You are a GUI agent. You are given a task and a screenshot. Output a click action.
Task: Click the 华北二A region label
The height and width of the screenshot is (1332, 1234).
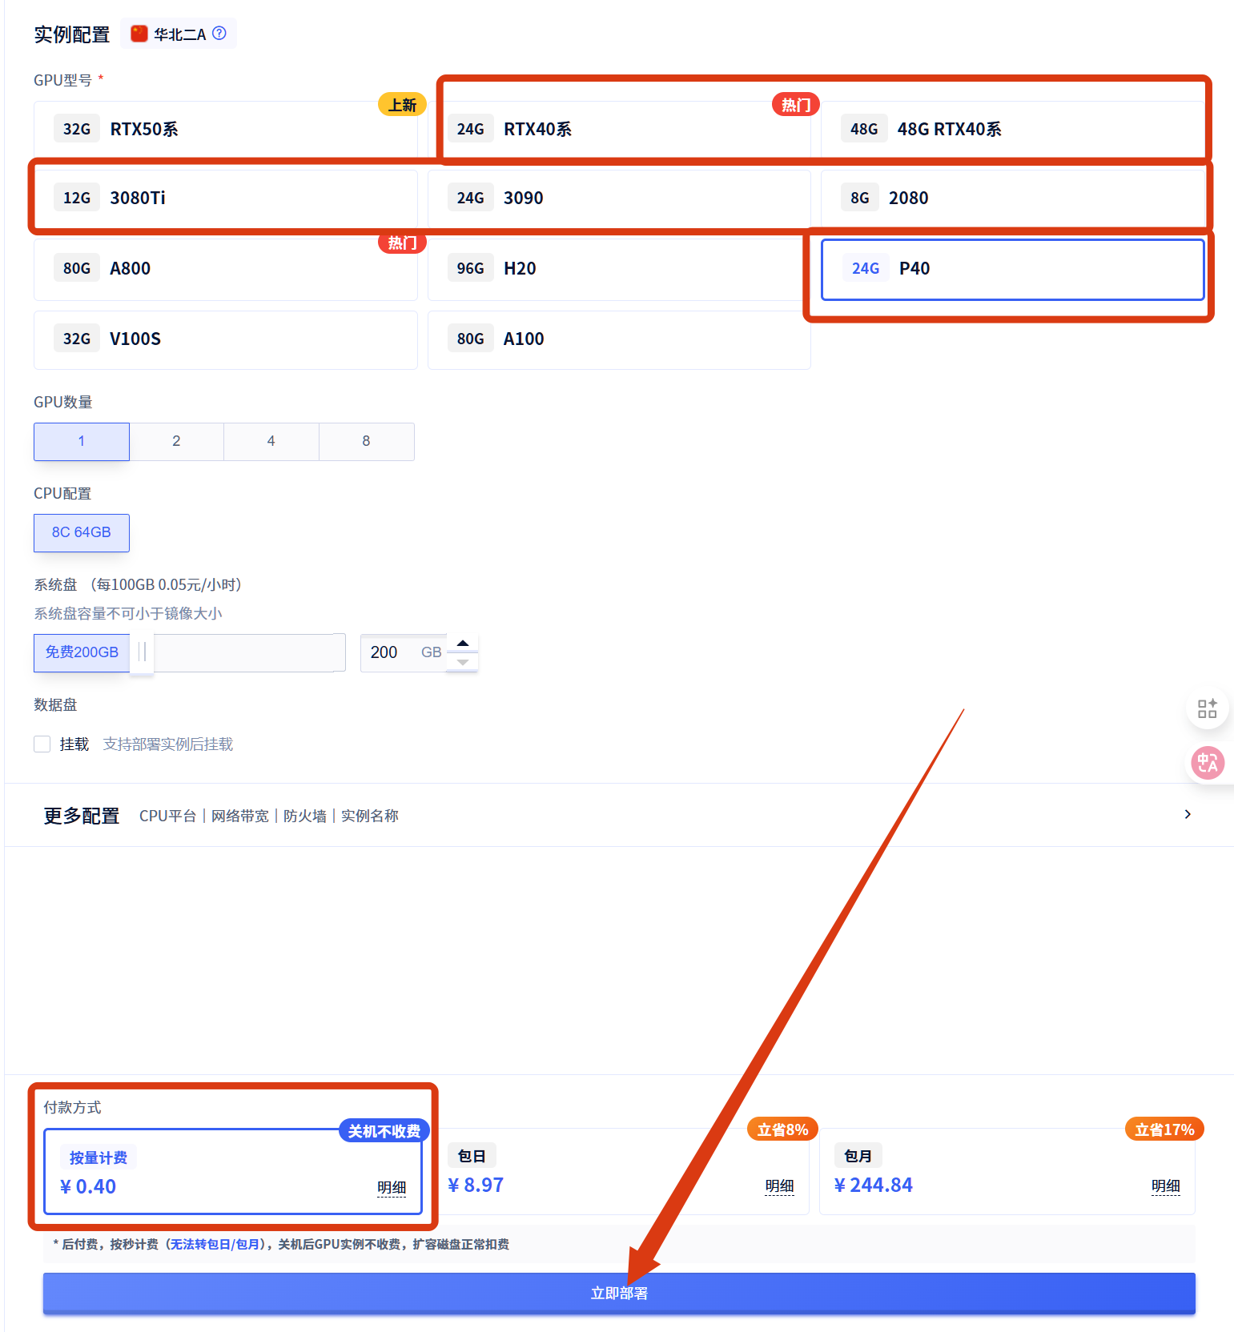pyautogui.click(x=180, y=34)
